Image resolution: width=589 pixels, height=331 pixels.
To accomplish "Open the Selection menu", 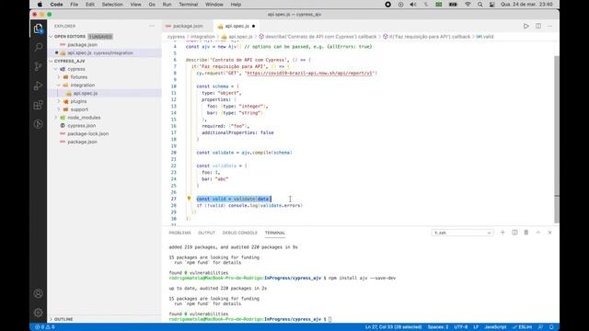I will (112, 5).
